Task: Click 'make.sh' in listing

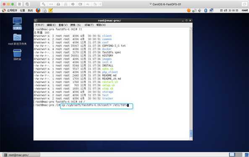Action: click(x=107, y=69)
